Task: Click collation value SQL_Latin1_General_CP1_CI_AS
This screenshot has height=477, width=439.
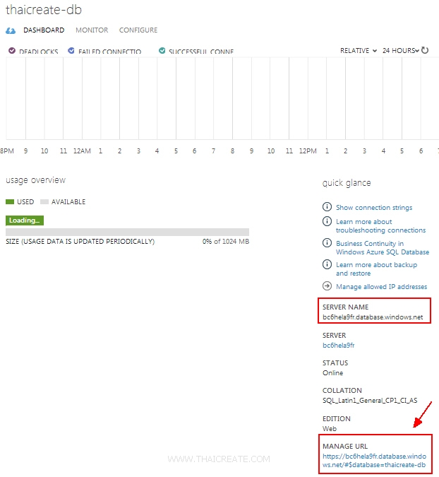Action: point(370,401)
